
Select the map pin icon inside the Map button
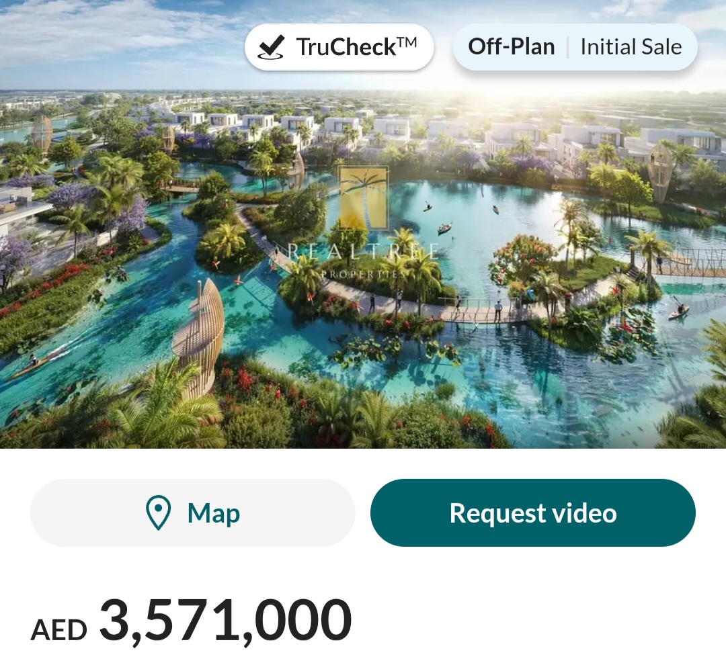(157, 512)
